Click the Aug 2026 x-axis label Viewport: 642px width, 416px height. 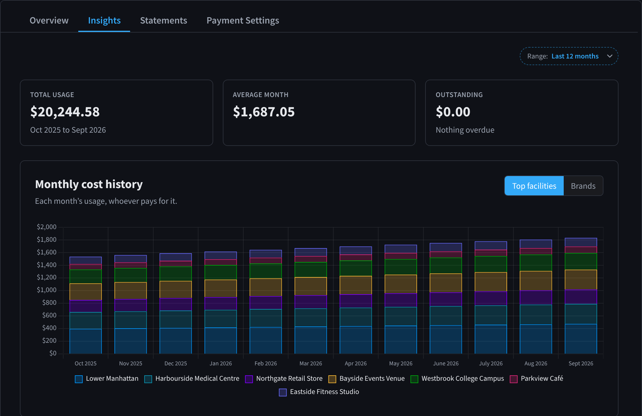click(x=536, y=364)
